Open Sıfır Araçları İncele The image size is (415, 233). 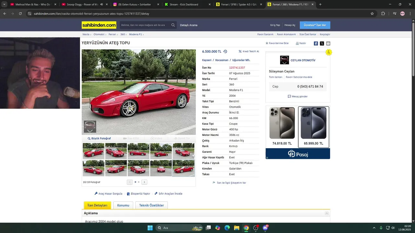[x=168, y=194]
